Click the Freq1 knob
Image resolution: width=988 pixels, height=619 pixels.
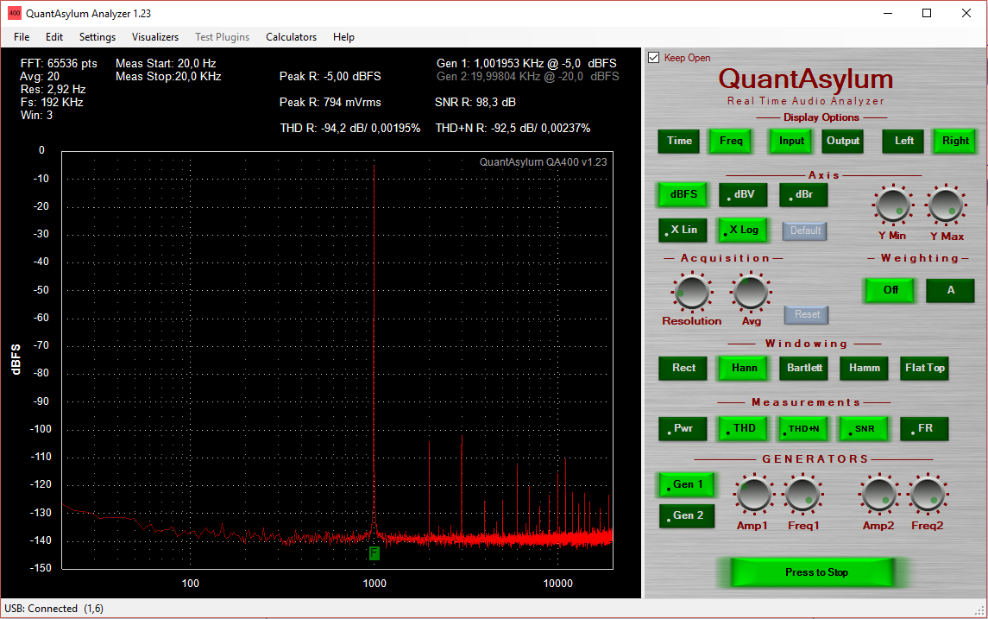coord(802,494)
